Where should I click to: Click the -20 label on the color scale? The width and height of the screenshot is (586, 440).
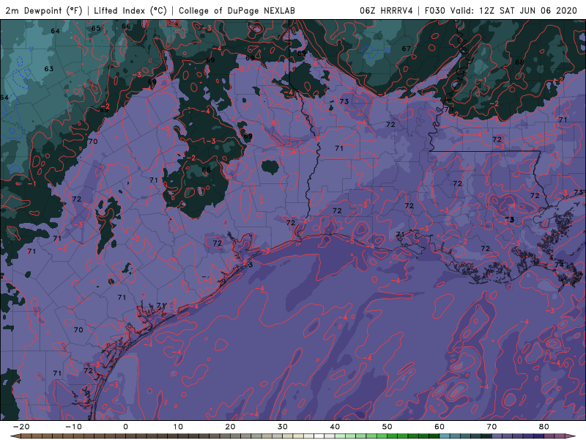tap(21, 427)
